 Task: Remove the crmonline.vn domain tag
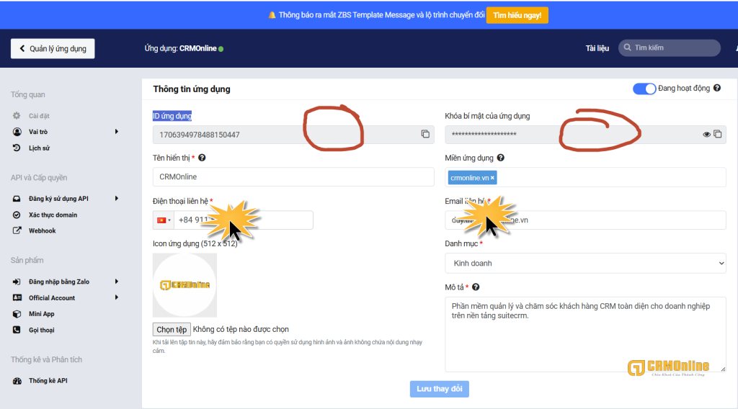[x=492, y=178]
